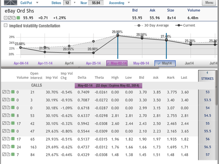Click the page-plus icon in the eBay quote row
The height and width of the screenshot is (164, 219).
click(x=14, y=18)
